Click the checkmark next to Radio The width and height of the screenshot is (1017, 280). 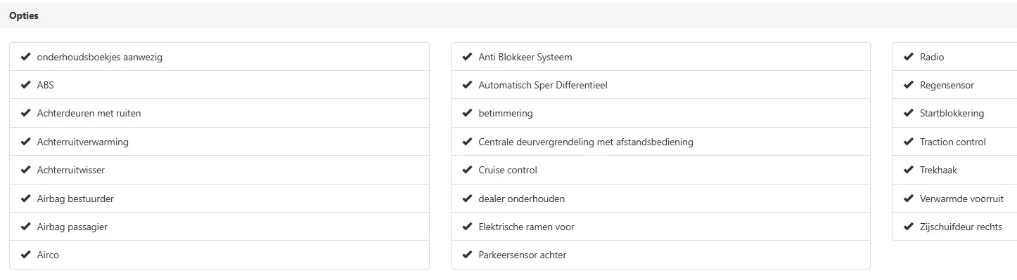(908, 57)
